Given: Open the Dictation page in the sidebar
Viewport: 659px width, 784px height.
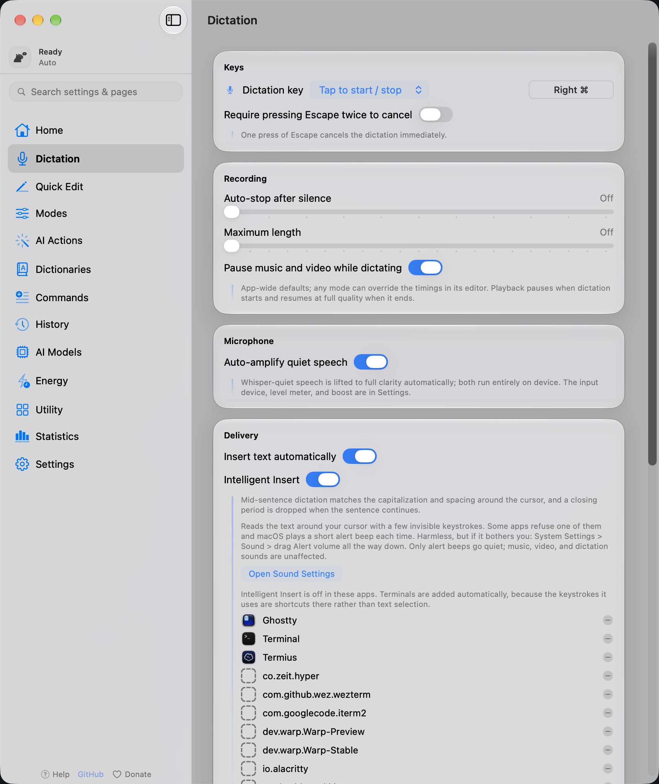Looking at the screenshot, I should pyautogui.click(x=96, y=159).
